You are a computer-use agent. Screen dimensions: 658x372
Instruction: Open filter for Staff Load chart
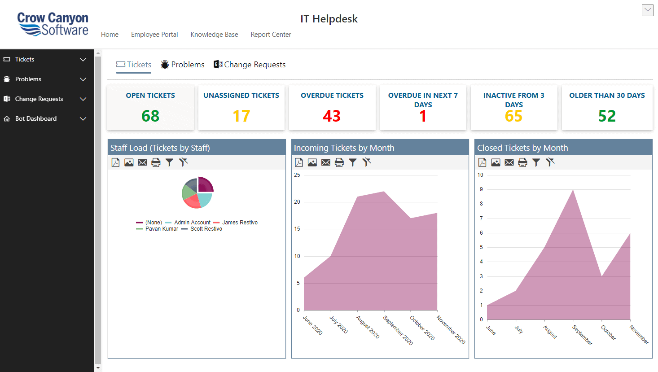click(169, 162)
